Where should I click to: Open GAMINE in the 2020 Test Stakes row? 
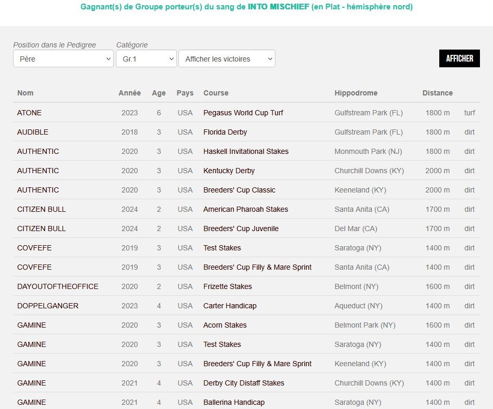point(31,344)
